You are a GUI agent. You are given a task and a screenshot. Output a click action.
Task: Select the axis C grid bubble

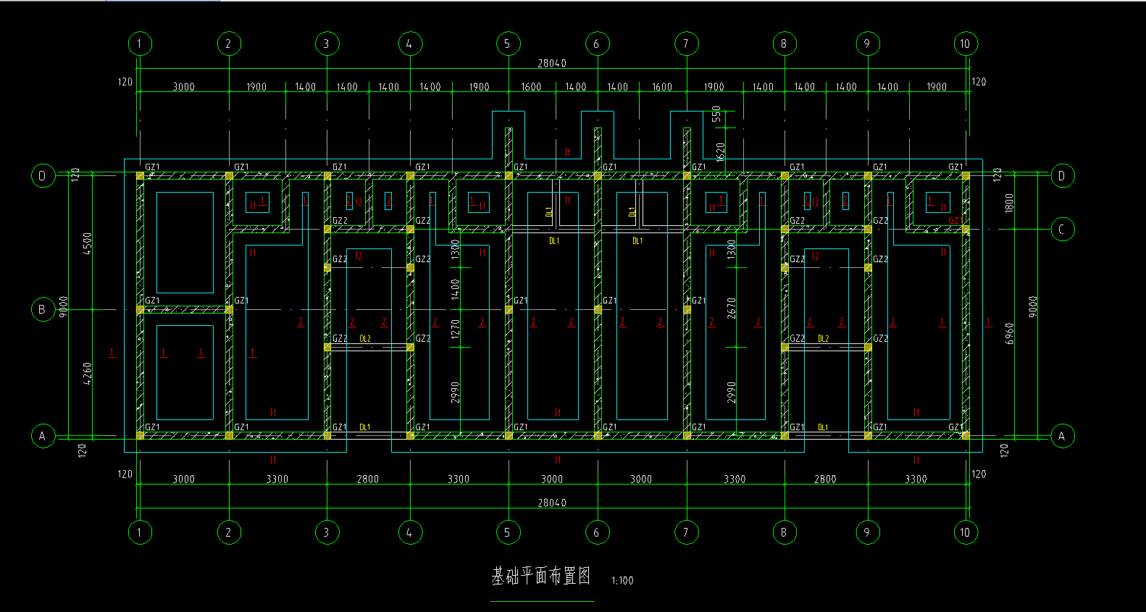point(1062,230)
